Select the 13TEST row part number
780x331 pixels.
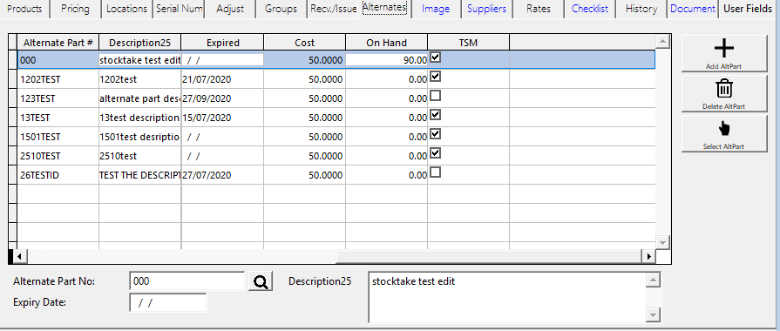[x=35, y=118]
